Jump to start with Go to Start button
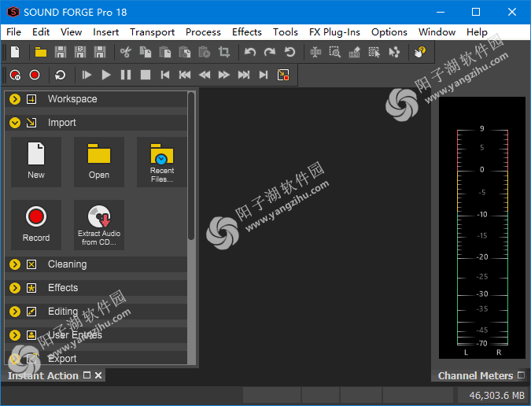Viewport: 531px width, 406px height. click(165, 75)
